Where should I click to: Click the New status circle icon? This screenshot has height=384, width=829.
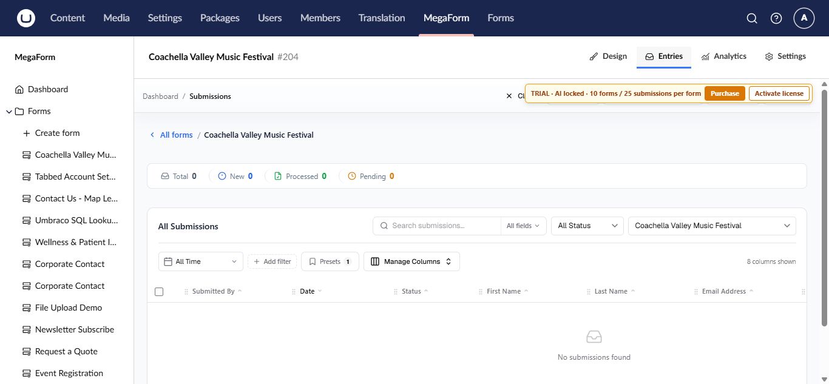(222, 176)
